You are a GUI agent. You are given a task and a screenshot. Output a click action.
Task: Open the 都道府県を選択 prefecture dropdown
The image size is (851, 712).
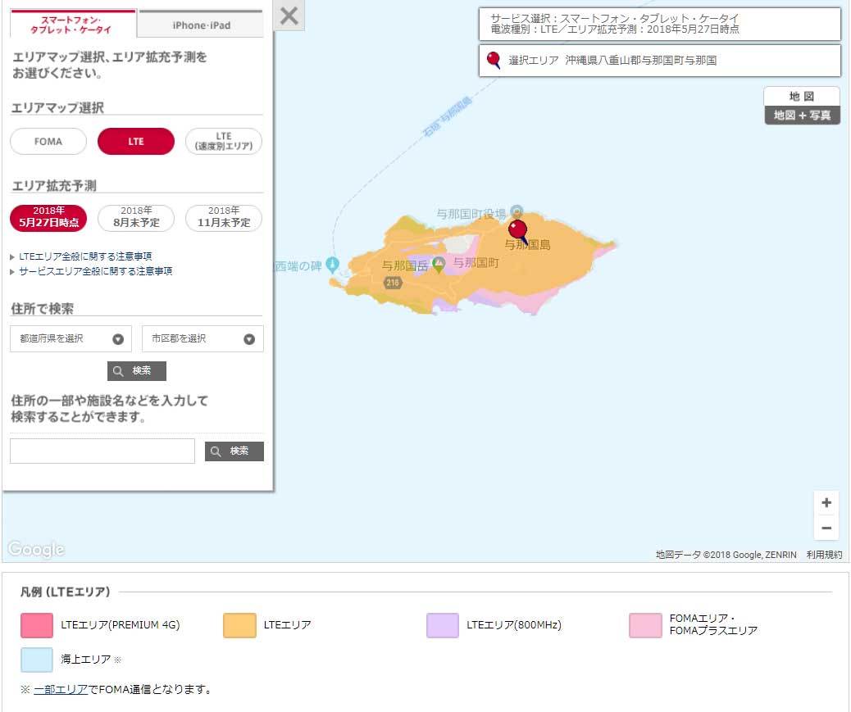(x=71, y=338)
